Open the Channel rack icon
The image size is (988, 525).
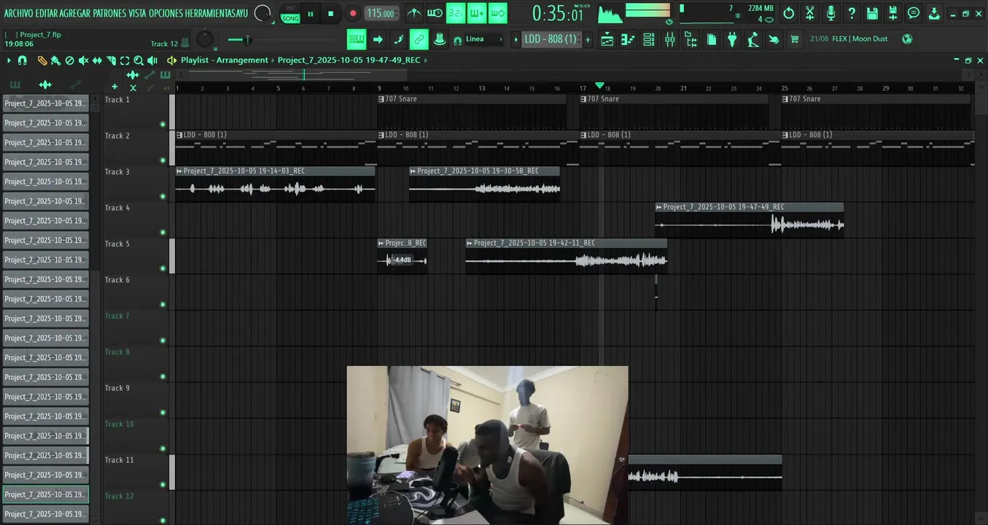click(x=649, y=39)
